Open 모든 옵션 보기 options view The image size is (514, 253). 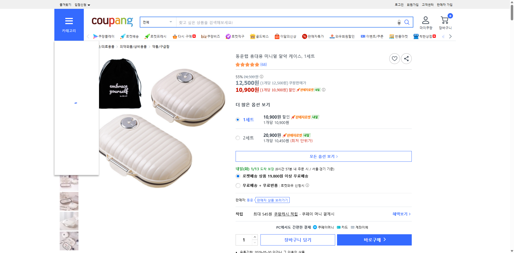pyautogui.click(x=323, y=156)
